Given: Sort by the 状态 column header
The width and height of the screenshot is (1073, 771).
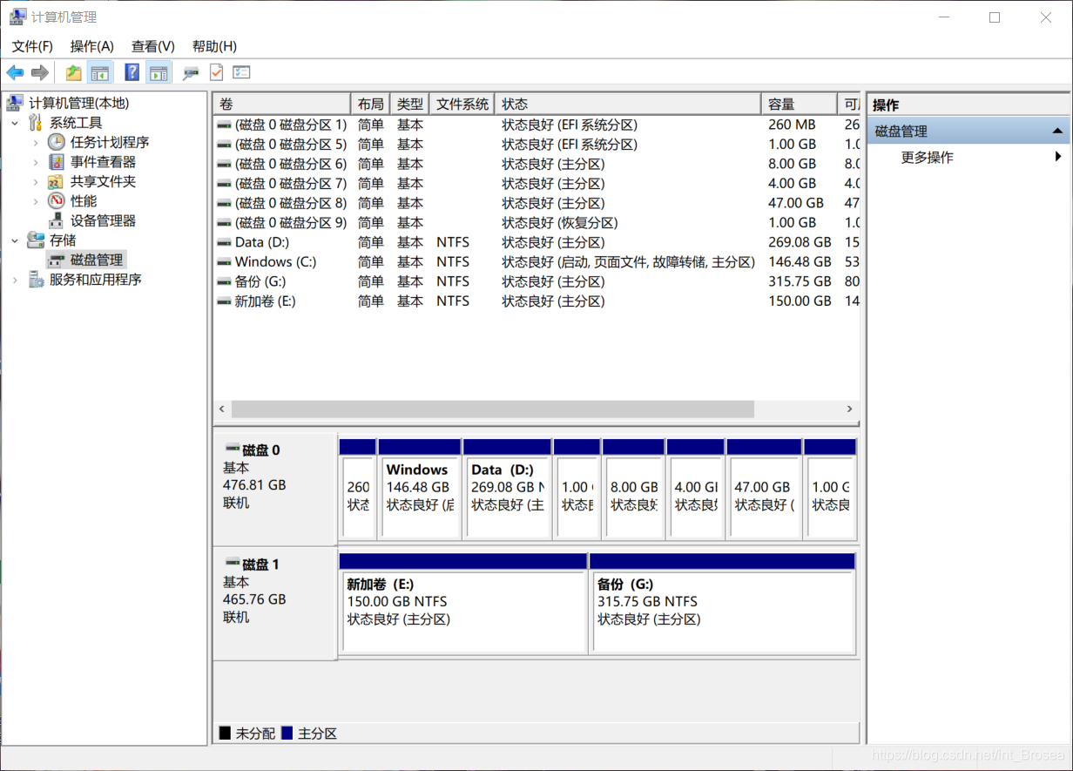Looking at the screenshot, I should (x=628, y=104).
